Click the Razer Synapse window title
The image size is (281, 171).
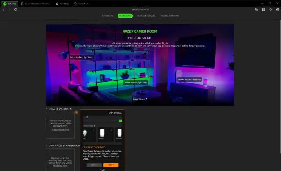point(140,9)
